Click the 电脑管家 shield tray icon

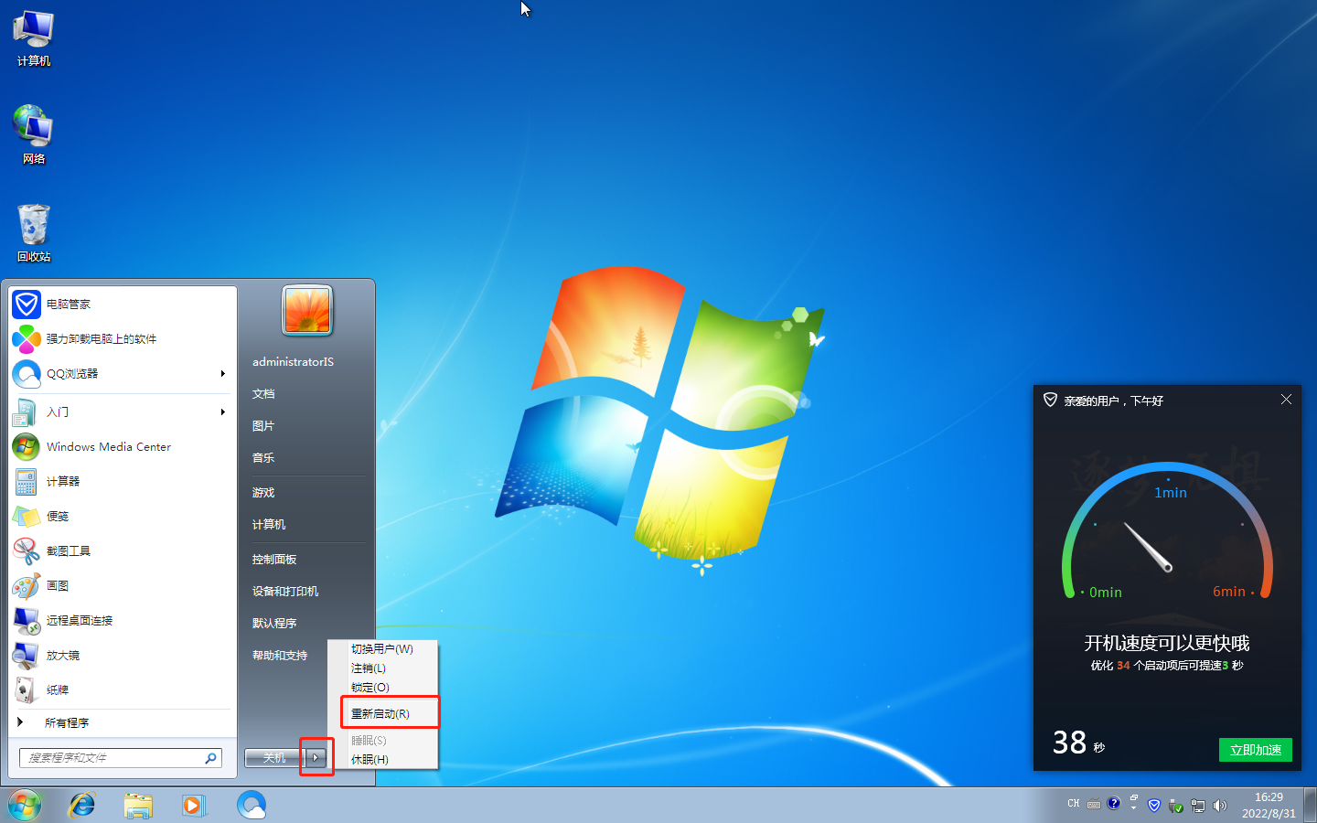(1154, 806)
